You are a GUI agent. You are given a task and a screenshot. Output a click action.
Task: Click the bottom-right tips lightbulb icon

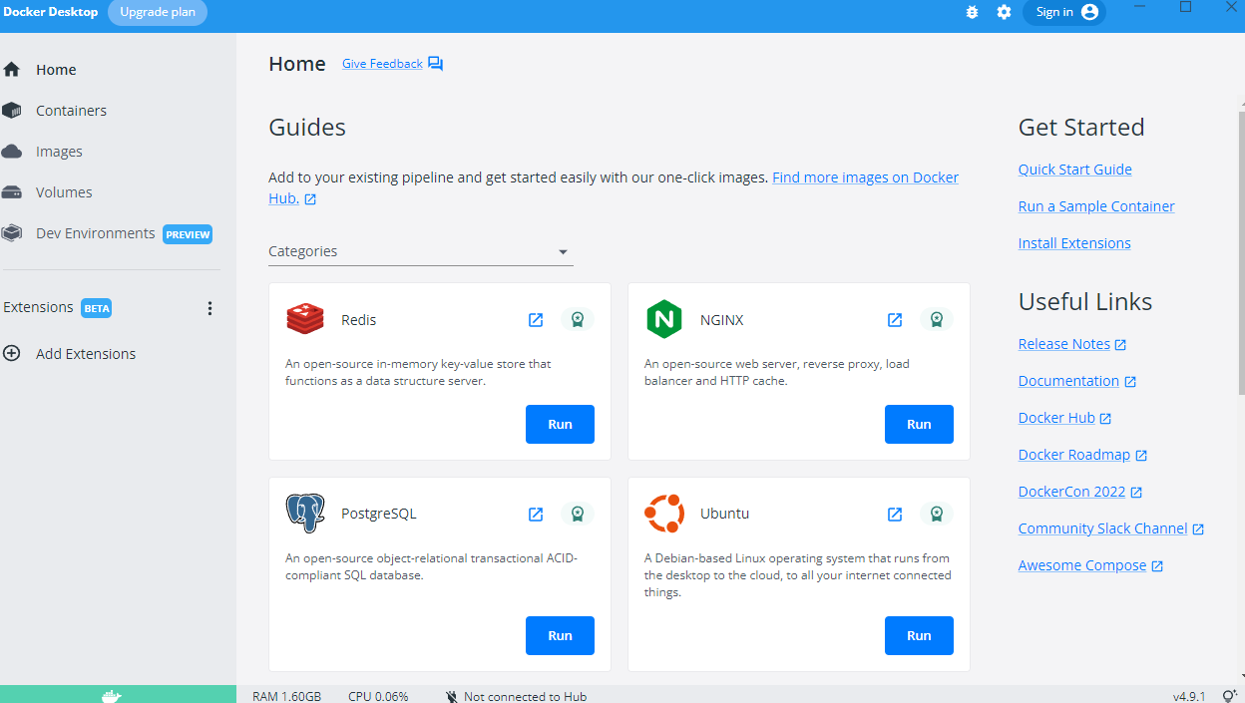pos(1229,696)
